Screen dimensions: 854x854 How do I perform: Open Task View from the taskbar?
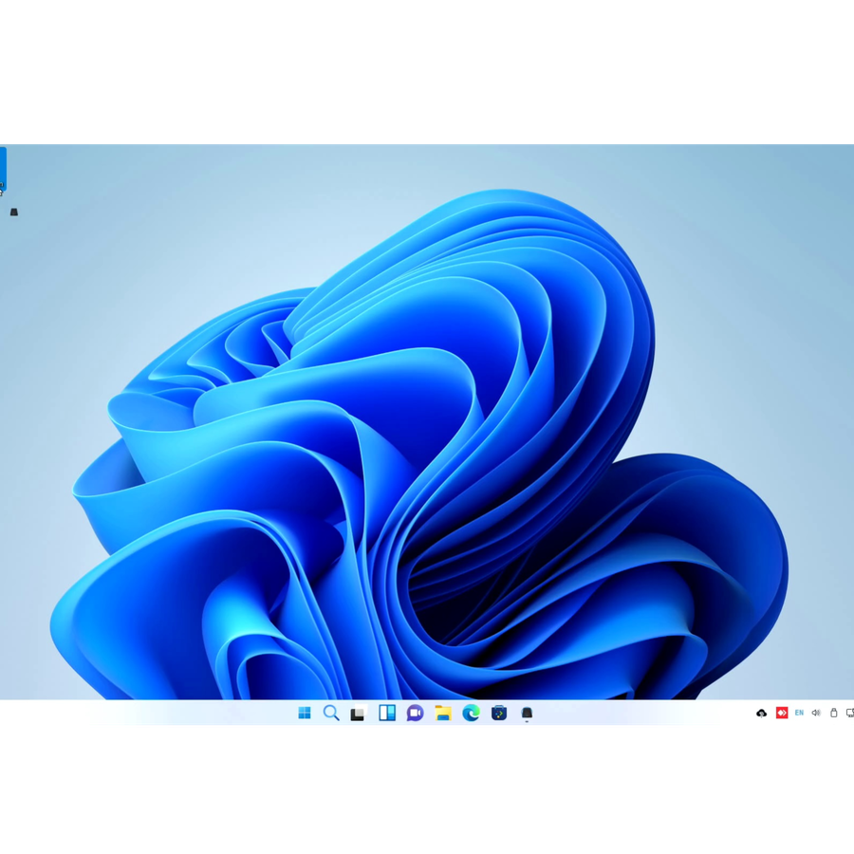pos(359,713)
